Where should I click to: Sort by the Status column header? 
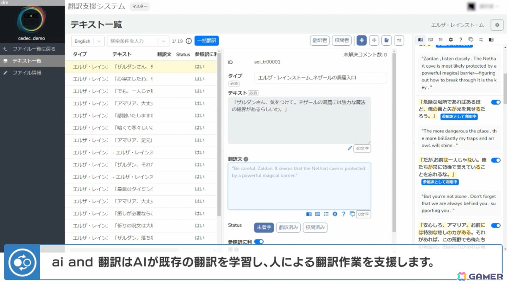(x=183, y=54)
